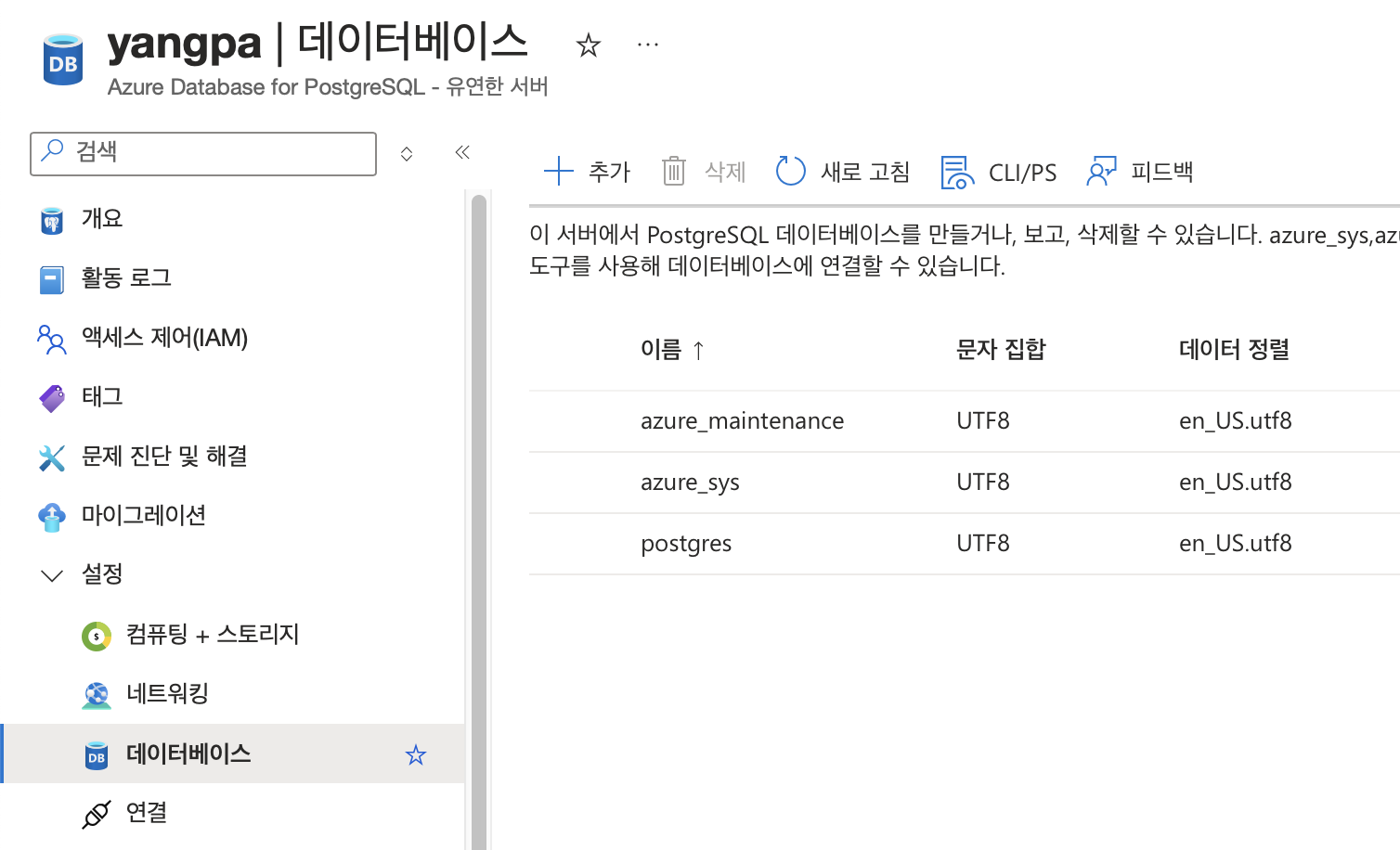Focus the 검색 sidebar search field
The height and width of the screenshot is (850, 1400).
[203, 153]
